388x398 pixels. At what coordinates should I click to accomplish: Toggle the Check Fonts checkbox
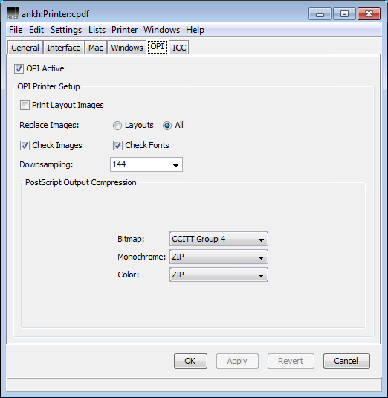(x=117, y=146)
